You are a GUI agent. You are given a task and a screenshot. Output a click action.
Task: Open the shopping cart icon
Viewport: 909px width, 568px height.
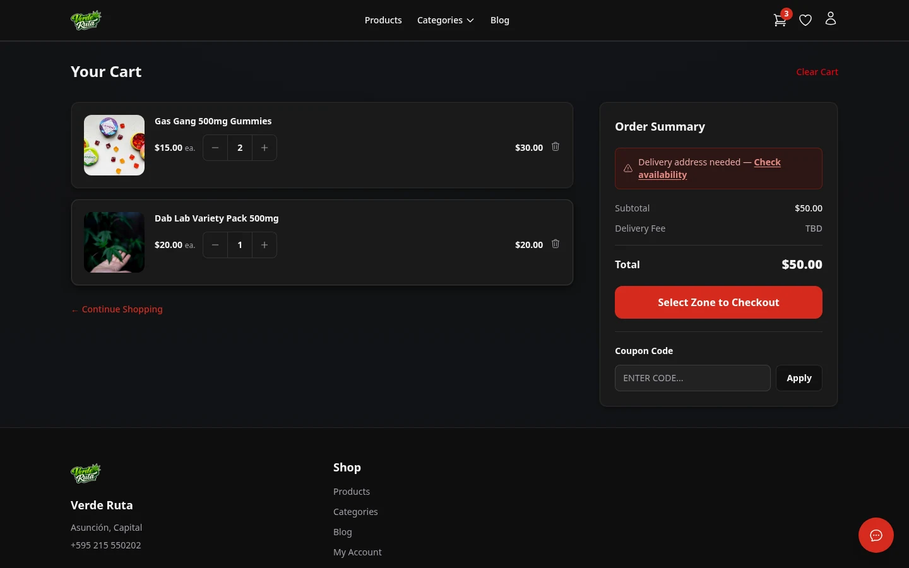[x=780, y=20]
